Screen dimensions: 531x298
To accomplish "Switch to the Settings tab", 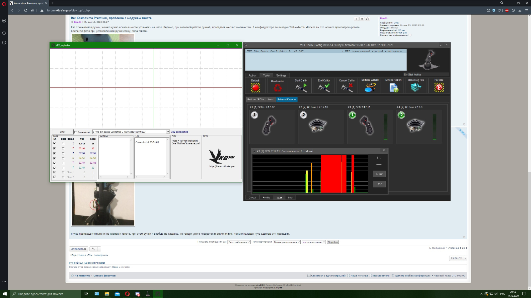I will point(281,75).
